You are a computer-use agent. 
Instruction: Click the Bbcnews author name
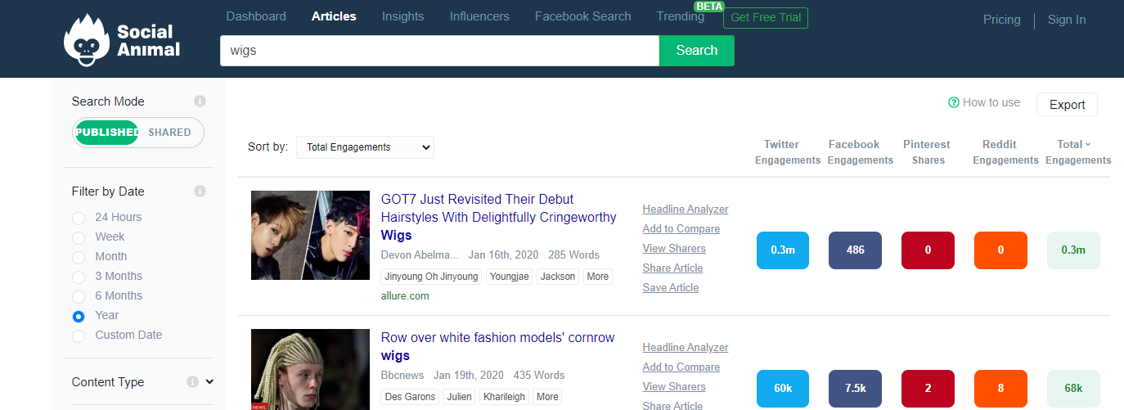(x=402, y=376)
